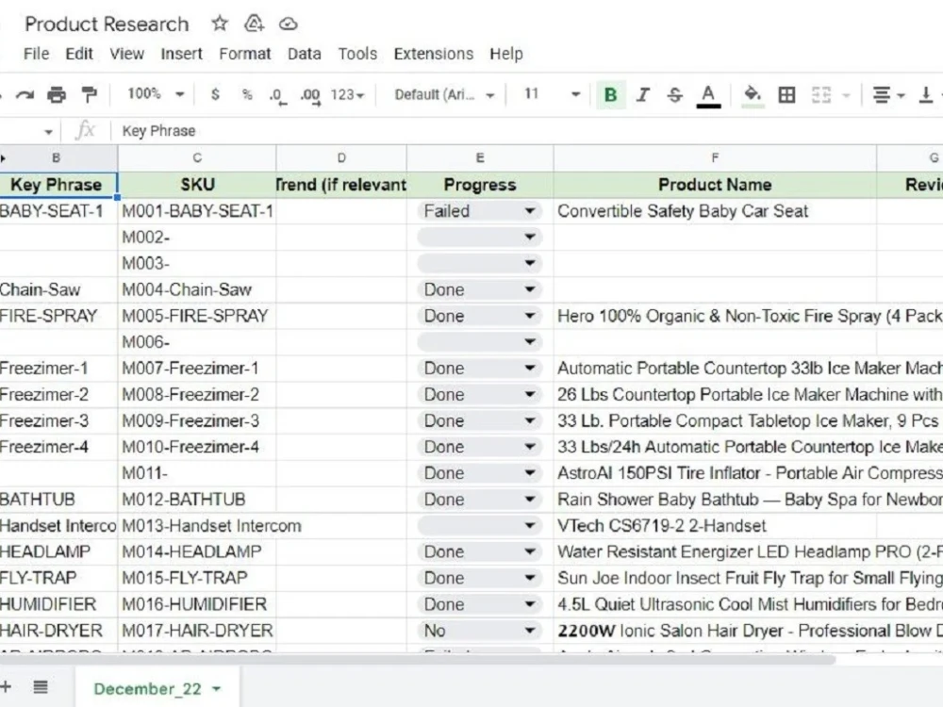
Task: Open the Move to folder icon
Action: click(x=253, y=25)
